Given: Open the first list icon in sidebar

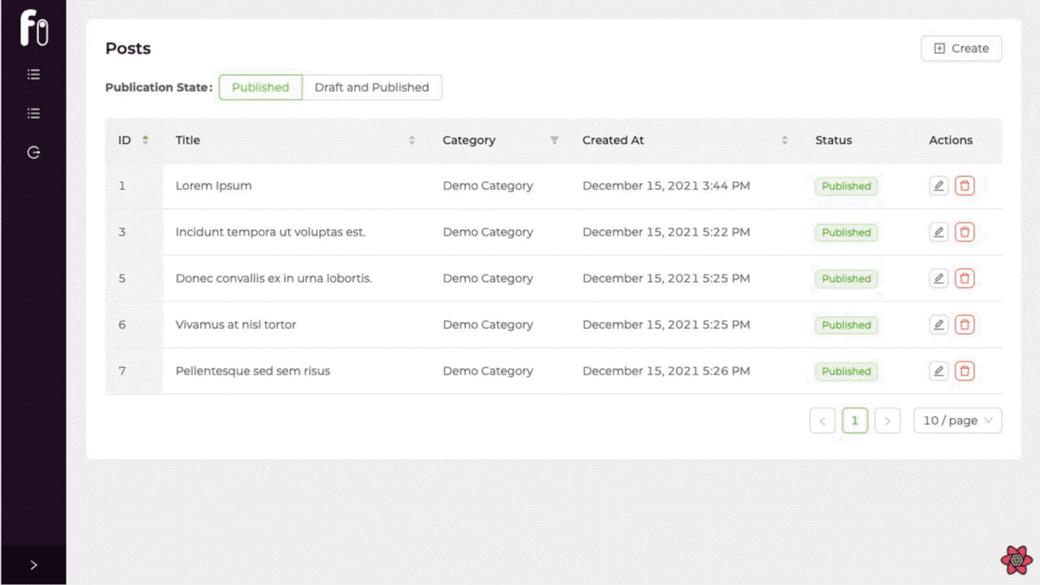Looking at the screenshot, I should click(x=33, y=75).
